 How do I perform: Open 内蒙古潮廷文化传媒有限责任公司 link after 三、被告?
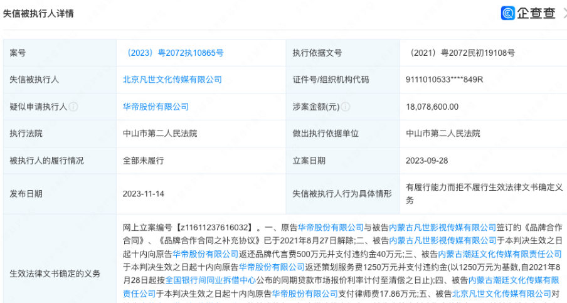pos(500,254)
